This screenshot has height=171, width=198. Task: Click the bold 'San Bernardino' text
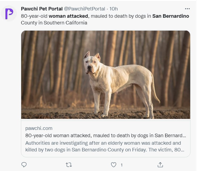click(171, 16)
